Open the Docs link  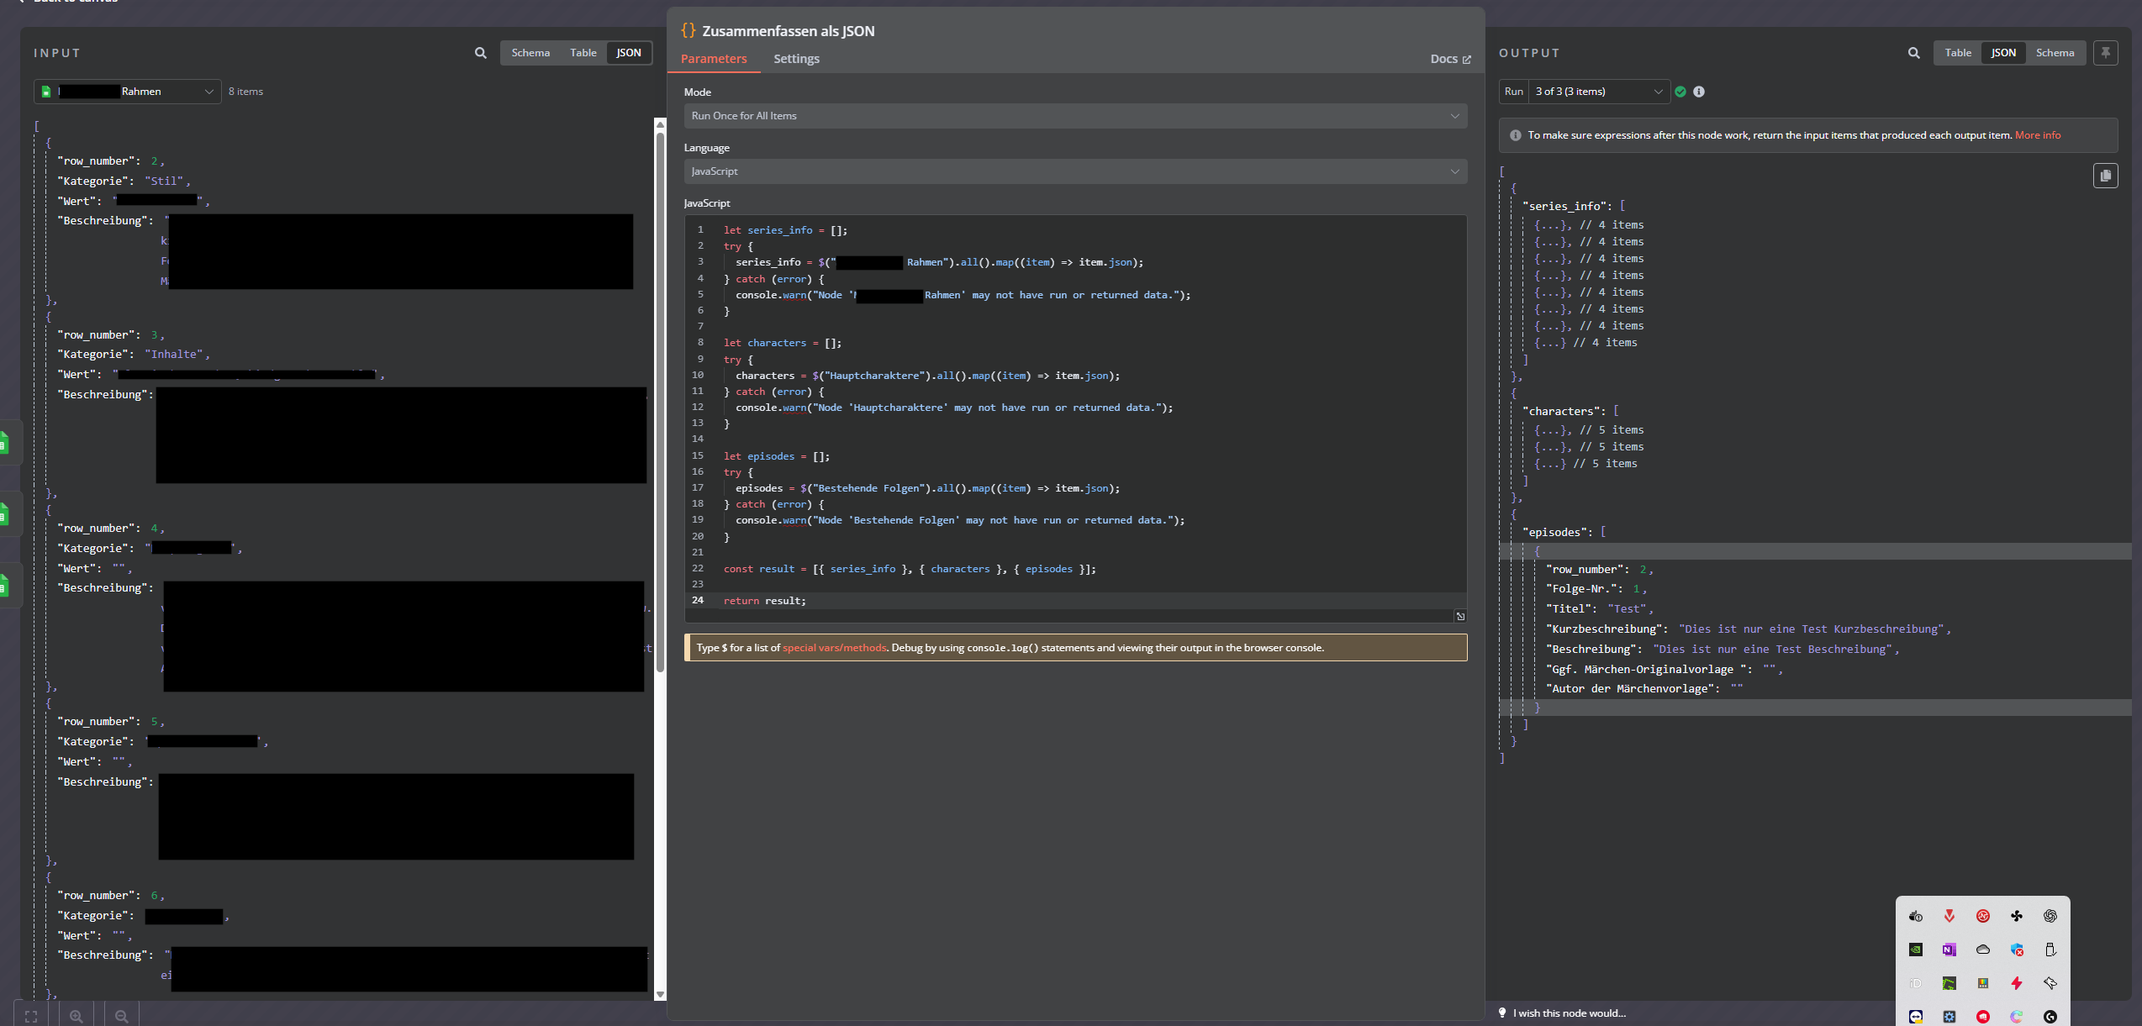pyautogui.click(x=1450, y=59)
